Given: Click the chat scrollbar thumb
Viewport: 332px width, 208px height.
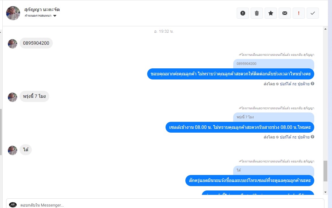Looking at the screenshot, I should 325,171.
